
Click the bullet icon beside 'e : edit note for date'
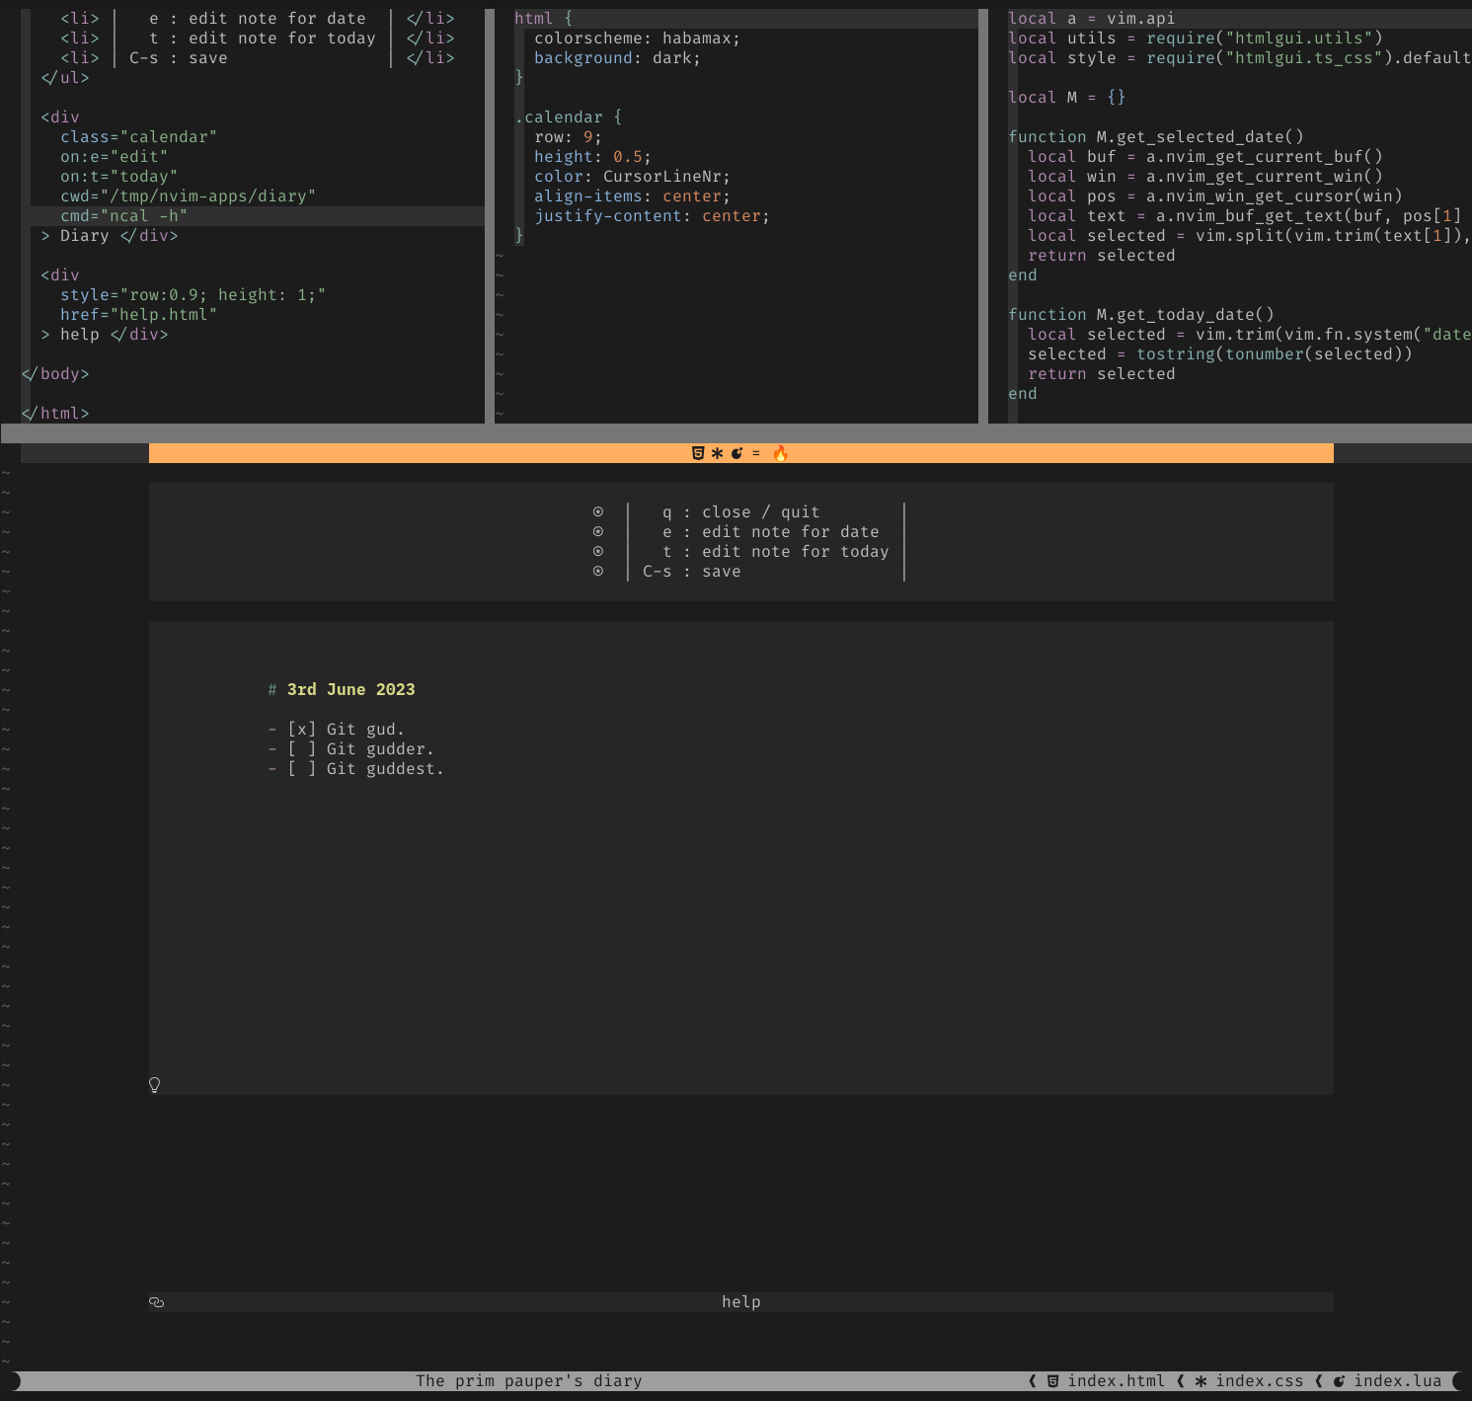click(598, 531)
